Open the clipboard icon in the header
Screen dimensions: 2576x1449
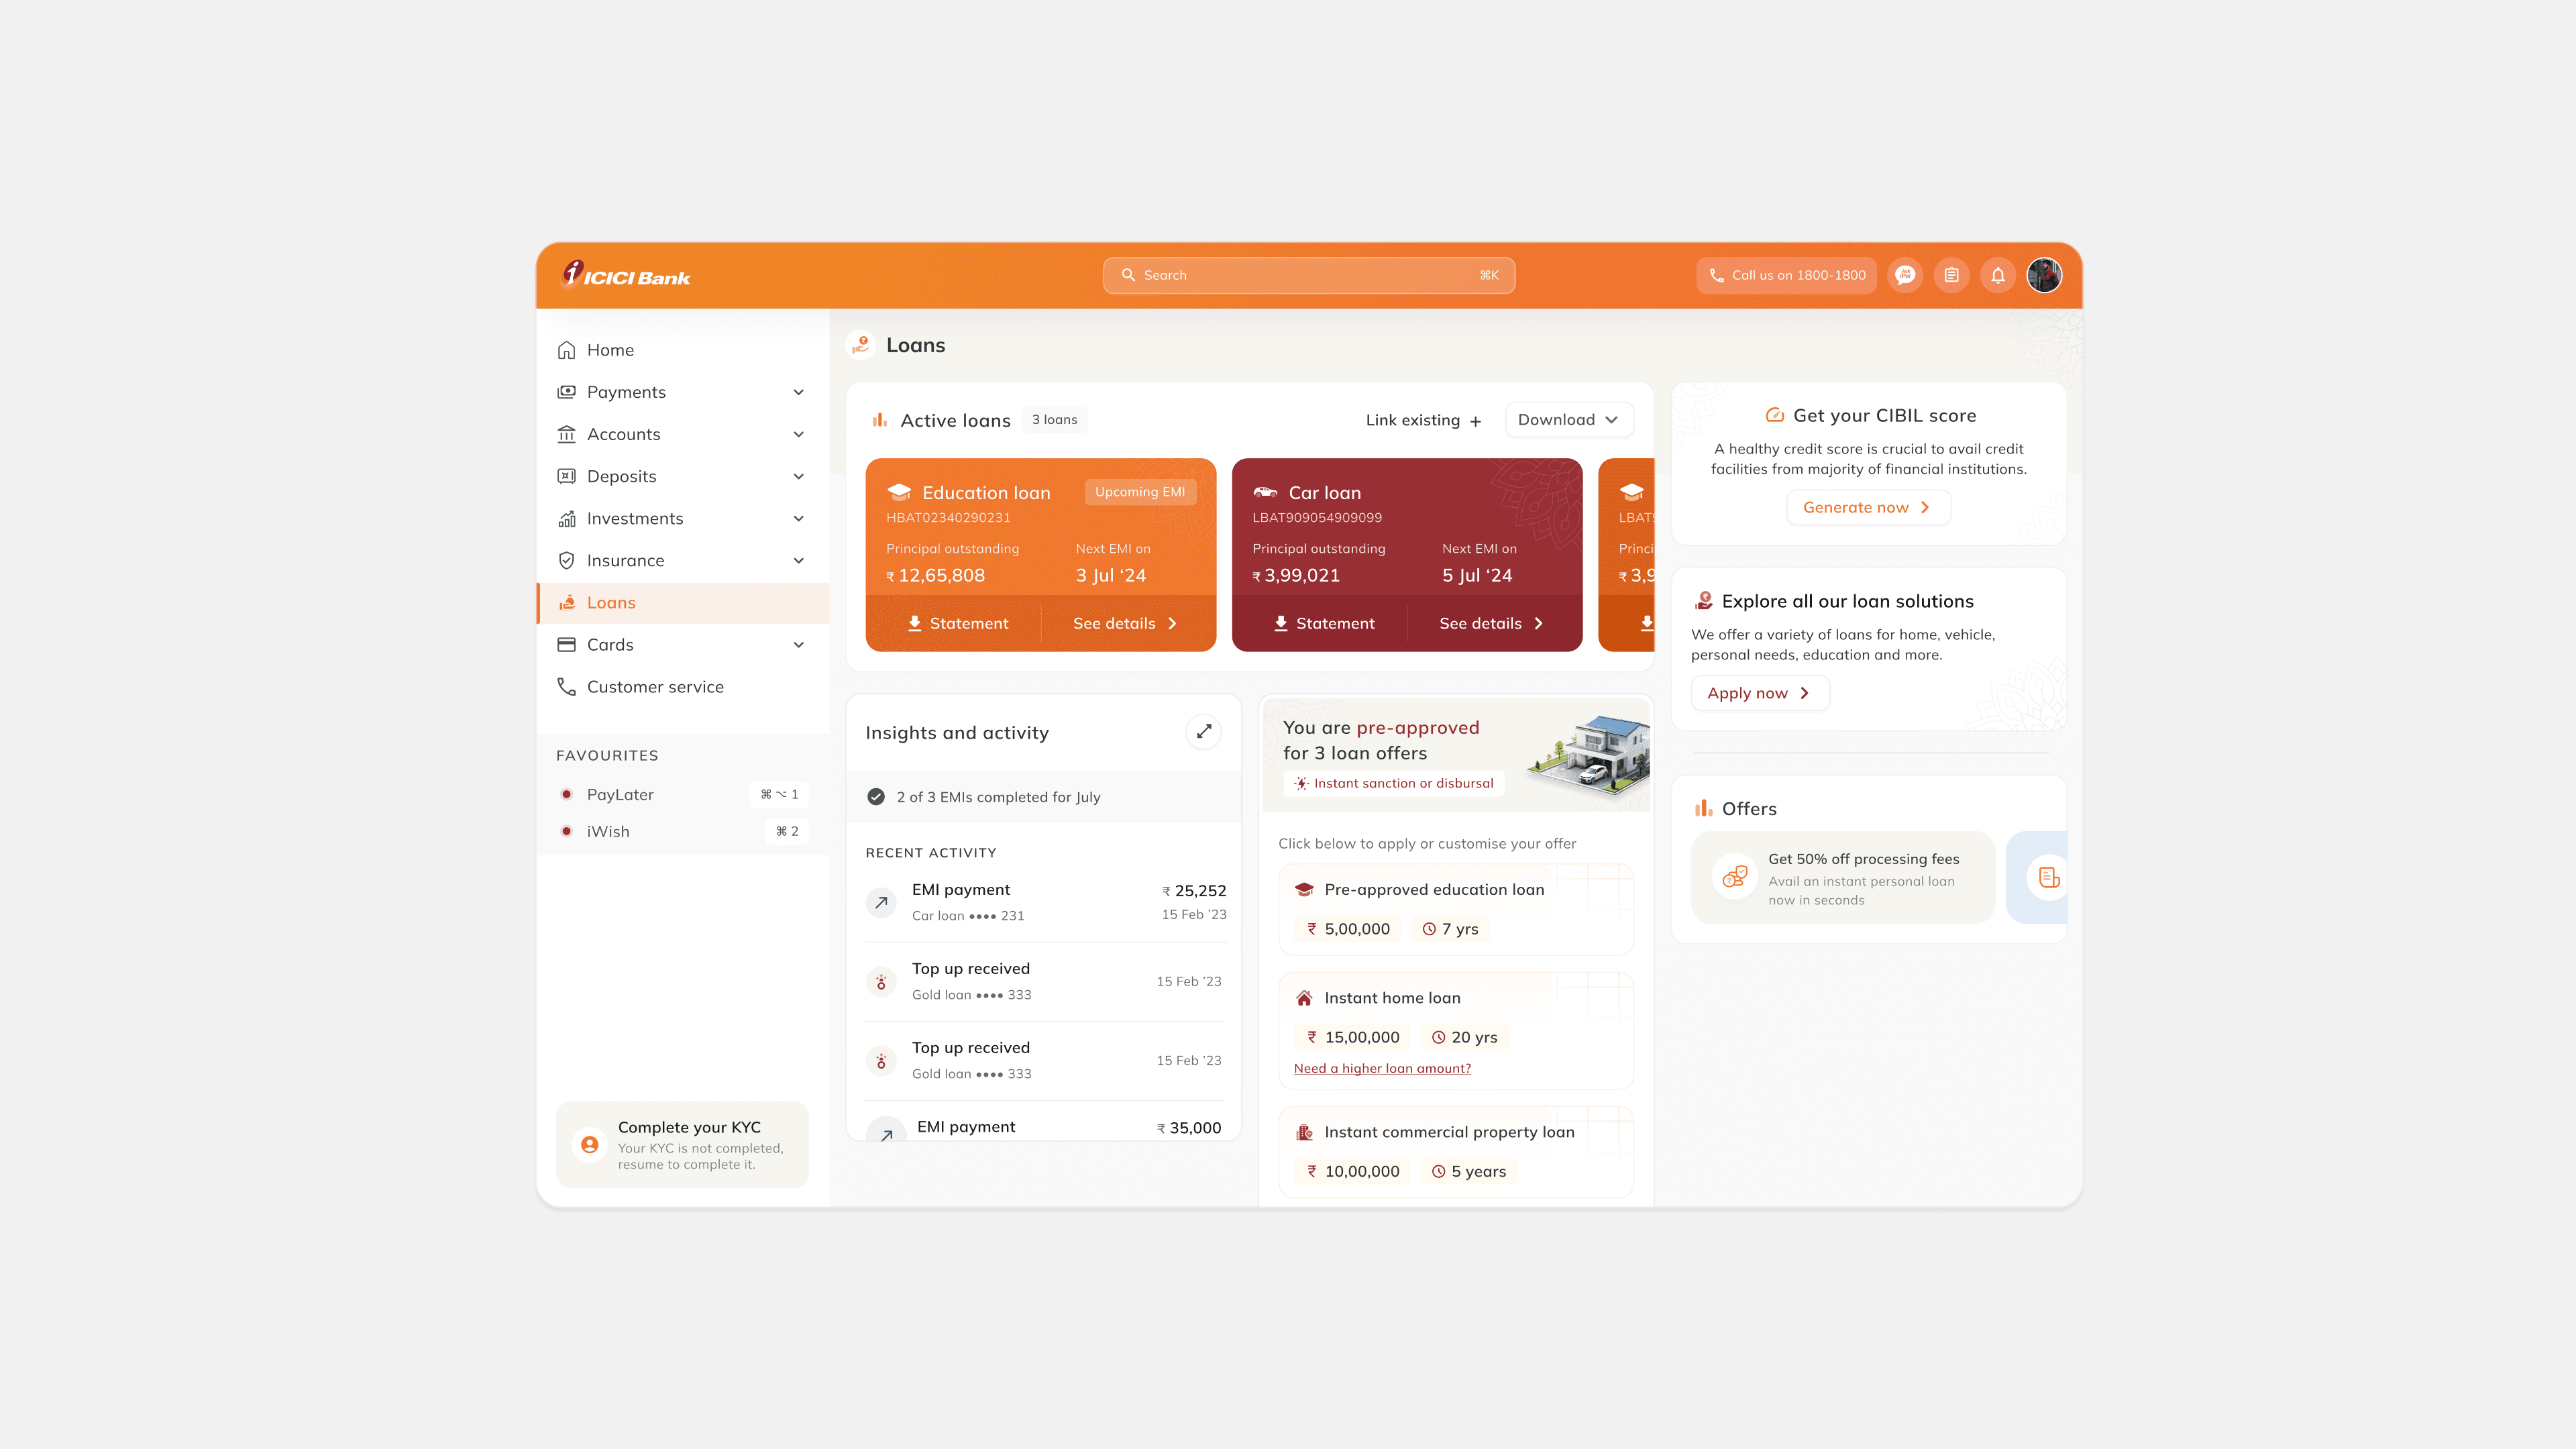[x=1951, y=275]
